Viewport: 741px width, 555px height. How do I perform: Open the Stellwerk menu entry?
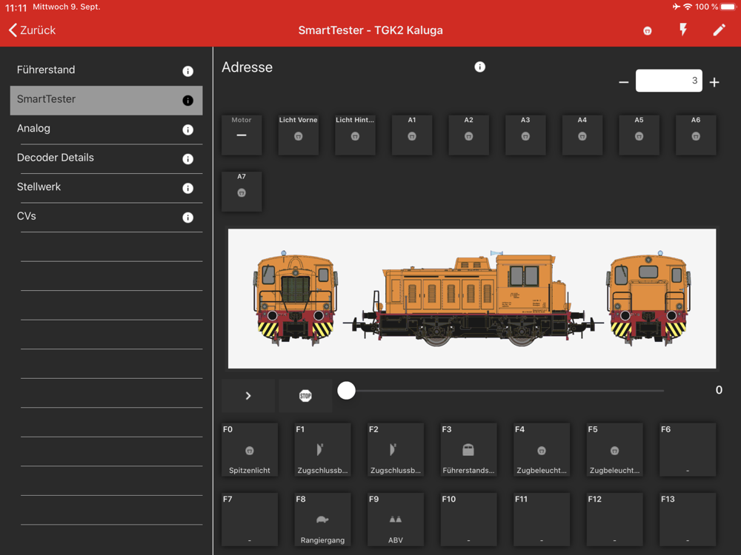click(106, 188)
